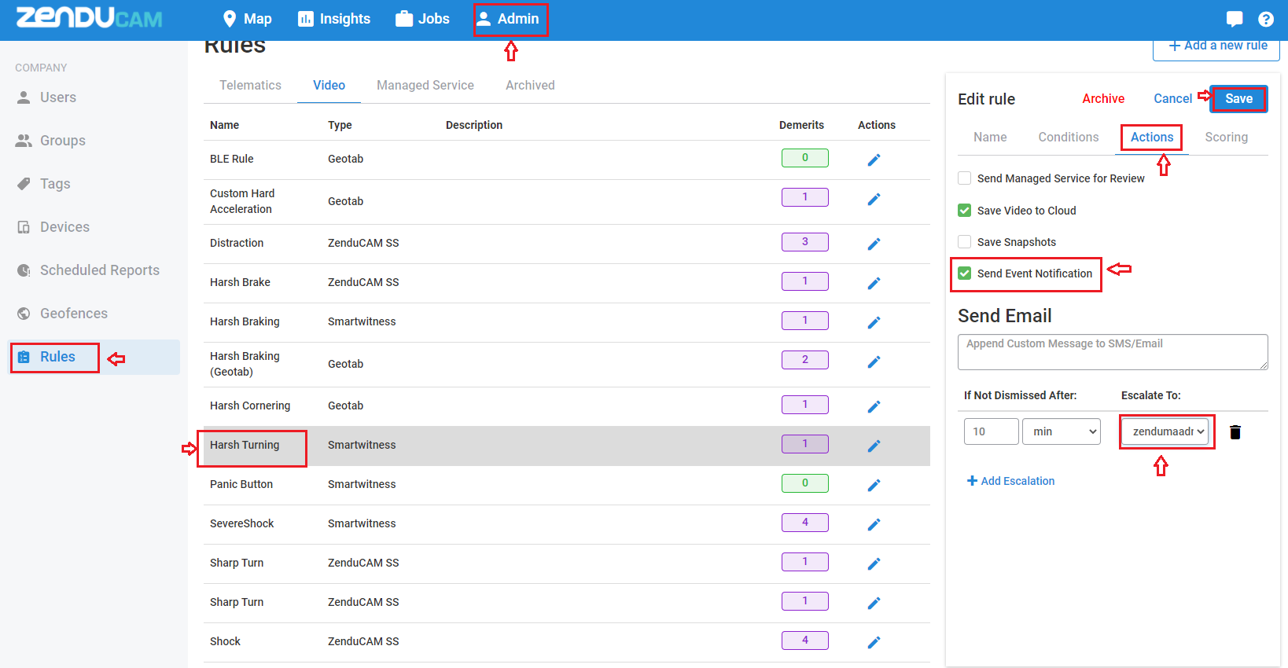The image size is (1288, 668).
Task: Click the Scheduled Reports icon in sidebar
Action: click(24, 270)
